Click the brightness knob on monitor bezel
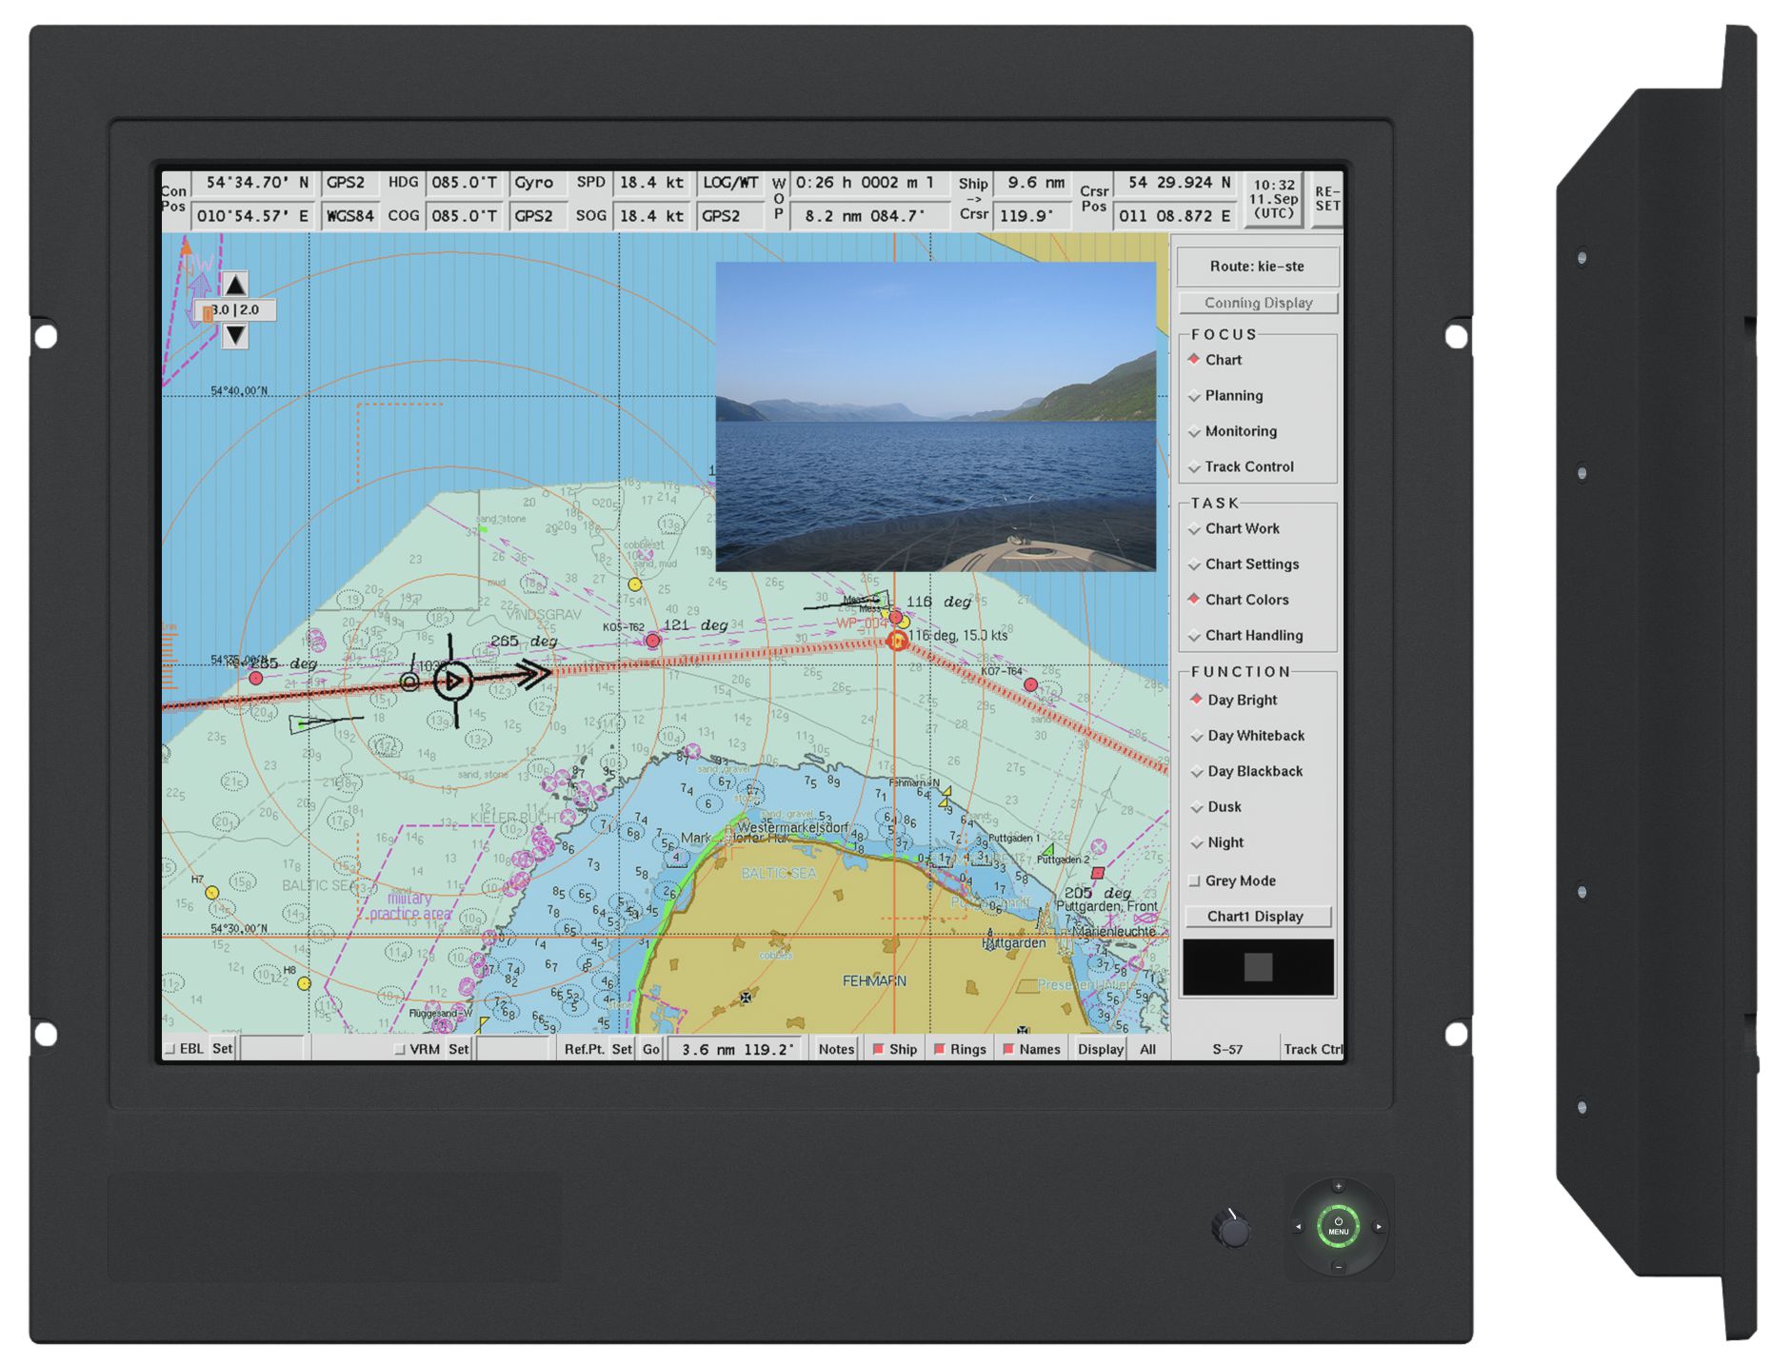Image resolution: width=1792 pixels, height=1365 pixels. click(x=1233, y=1231)
